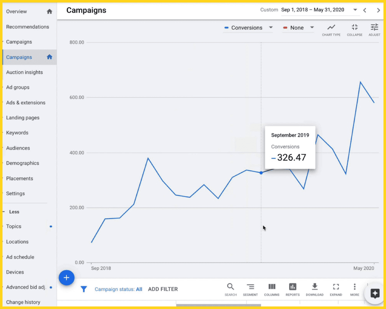Open the Conversions metric dropdown
386x309 pixels.
pos(248,28)
